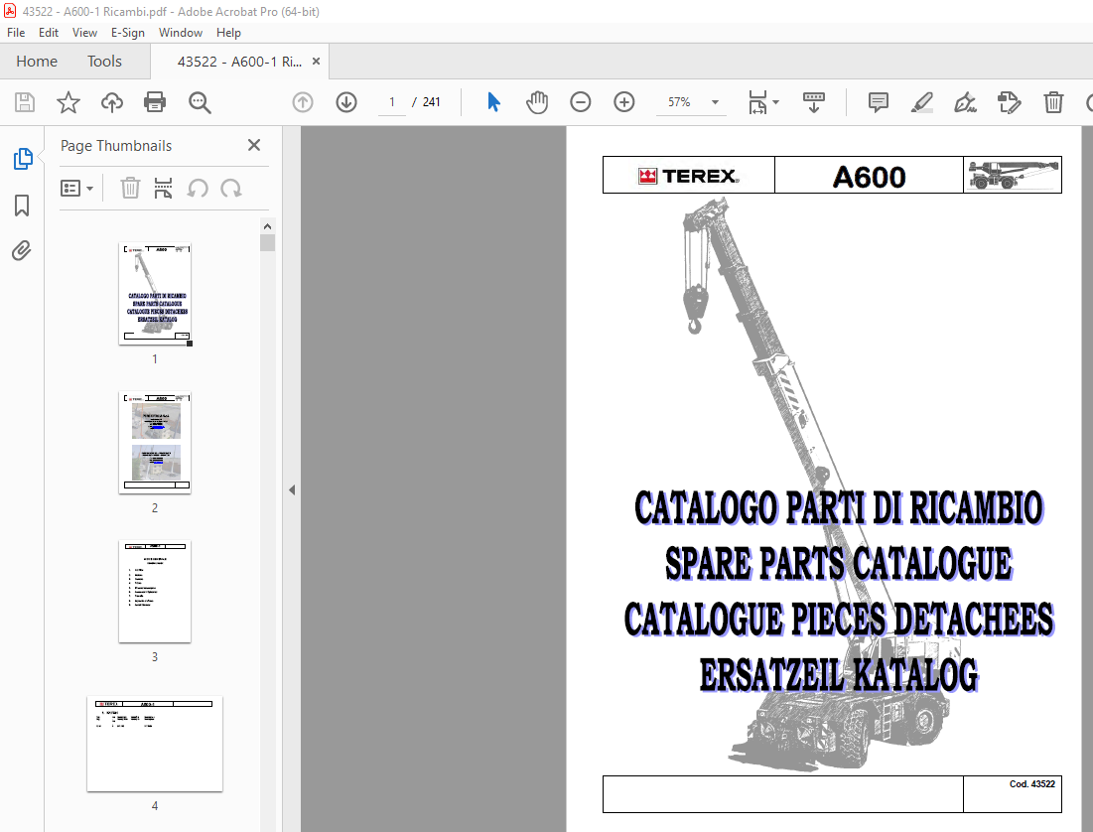The width and height of the screenshot is (1093, 832).
Task: Delete the selected pages in thumbnails panel
Action: tap(130, 189)
